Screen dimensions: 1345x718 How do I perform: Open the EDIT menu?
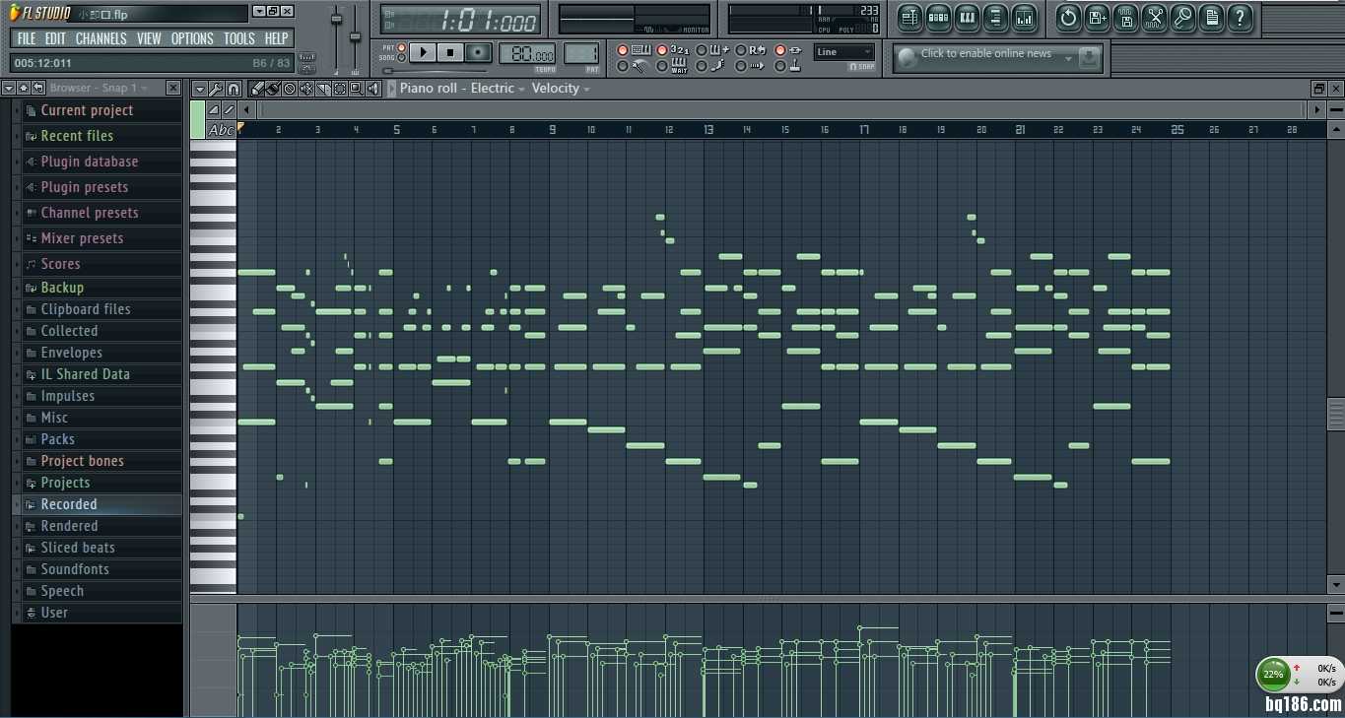tap(55, 38)
